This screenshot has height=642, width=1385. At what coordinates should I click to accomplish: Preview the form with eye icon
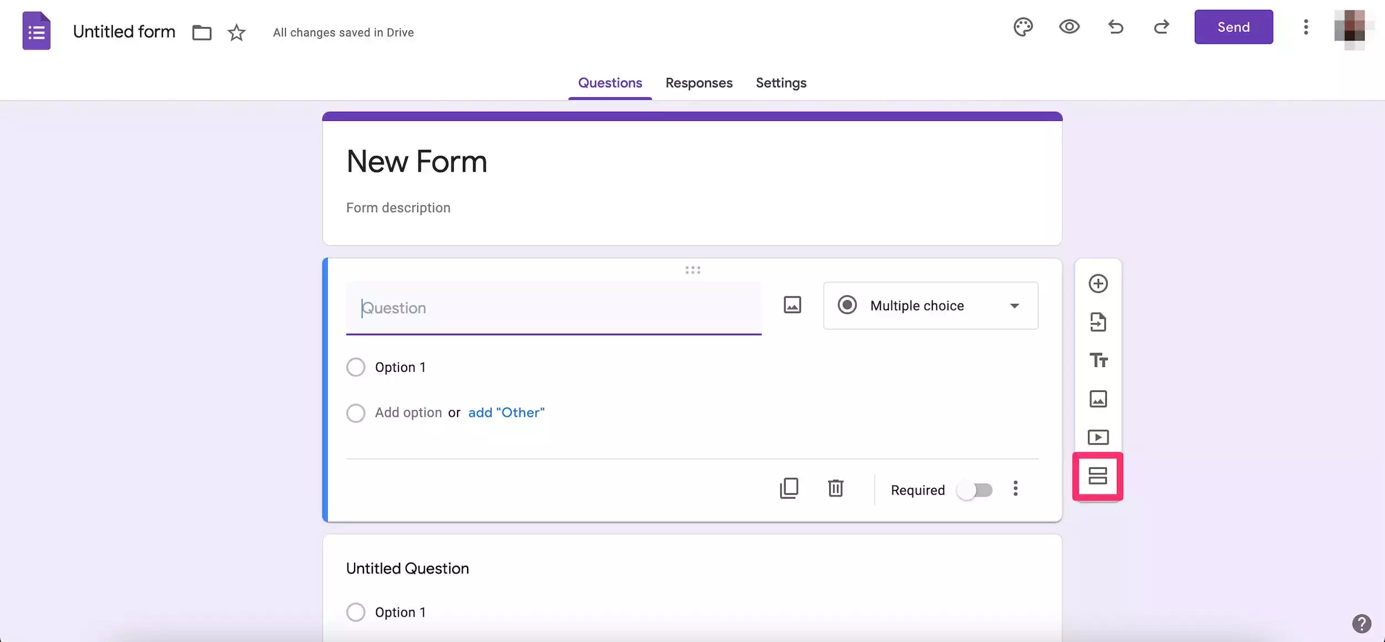1069,27
